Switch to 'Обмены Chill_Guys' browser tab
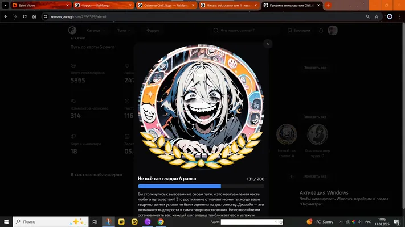405x227 pixels. [x=166, y=5]
